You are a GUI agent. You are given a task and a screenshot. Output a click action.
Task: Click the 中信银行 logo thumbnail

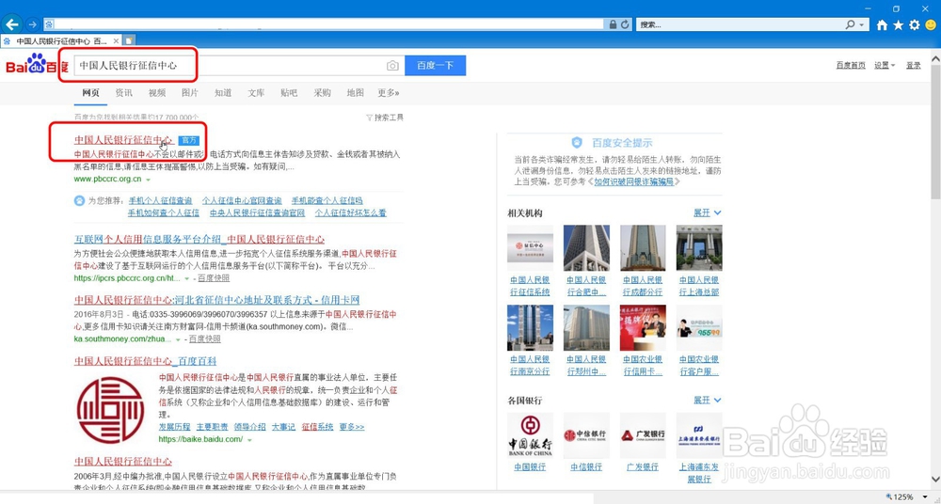point(586,435)
